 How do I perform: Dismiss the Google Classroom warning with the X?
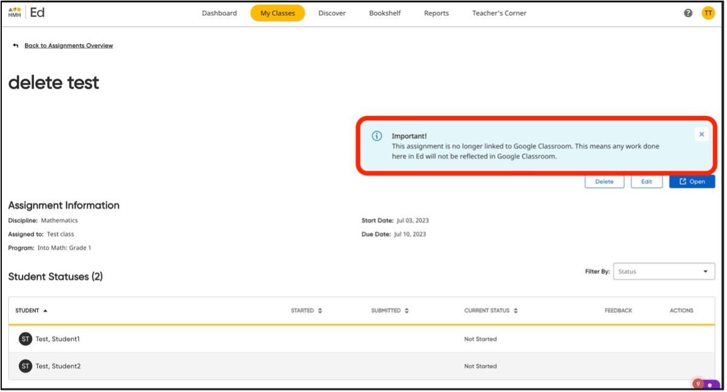click(702, 134)
